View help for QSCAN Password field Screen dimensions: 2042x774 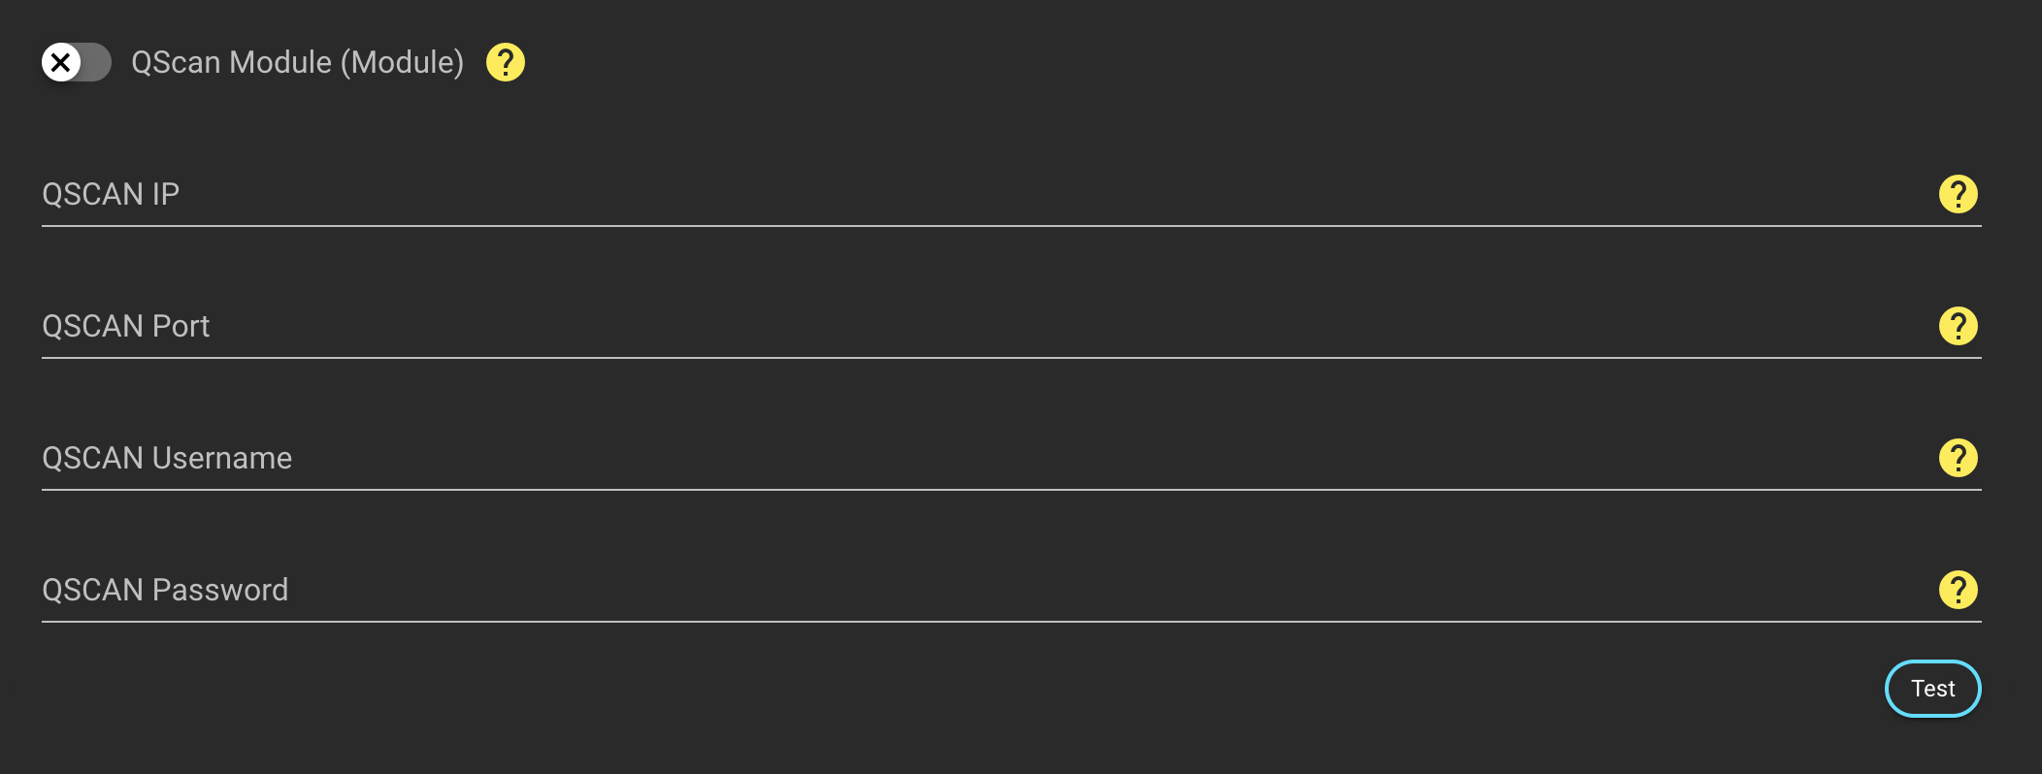click(x=1958, y=590)
